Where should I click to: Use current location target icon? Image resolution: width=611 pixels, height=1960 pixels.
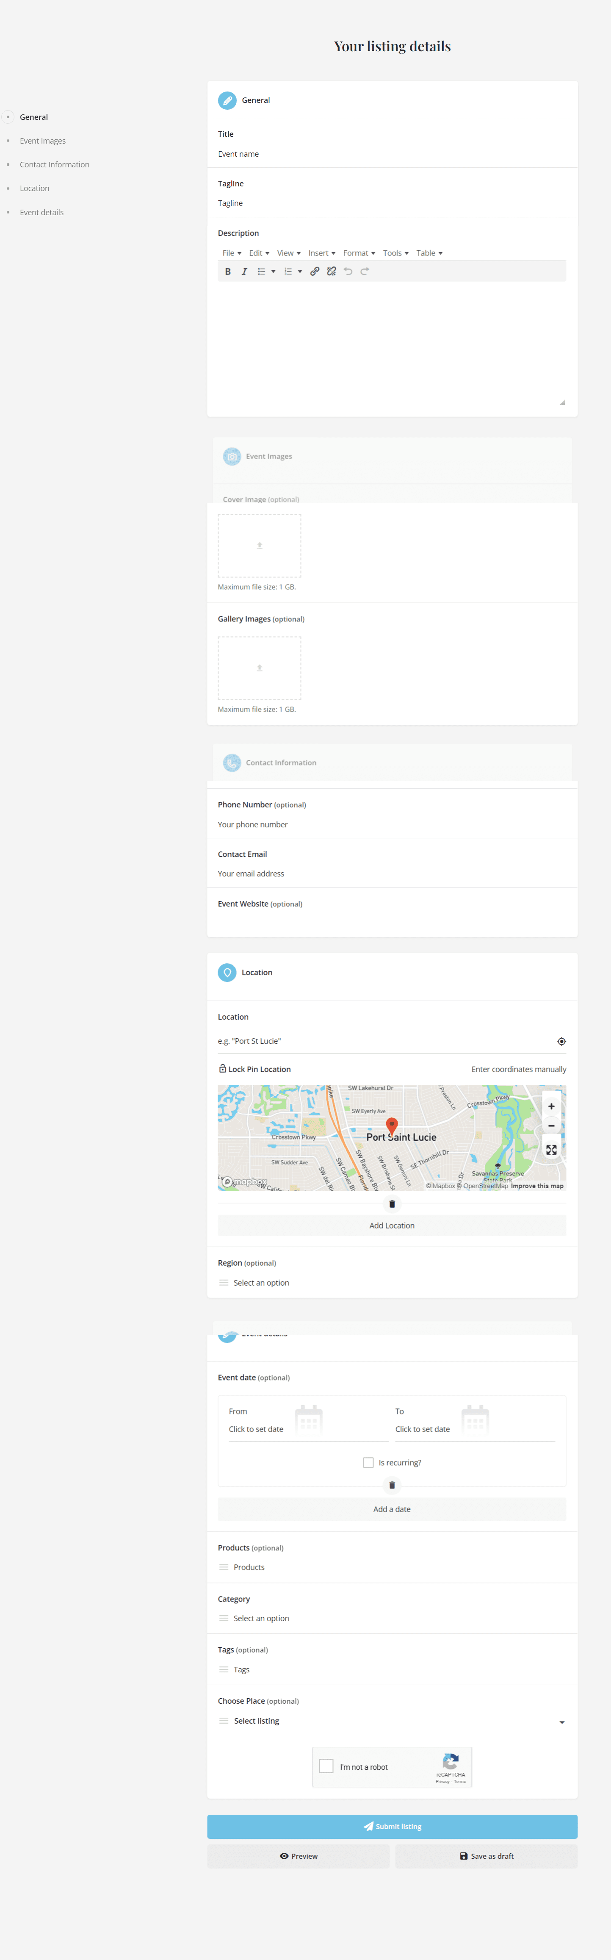[561, 1042]
